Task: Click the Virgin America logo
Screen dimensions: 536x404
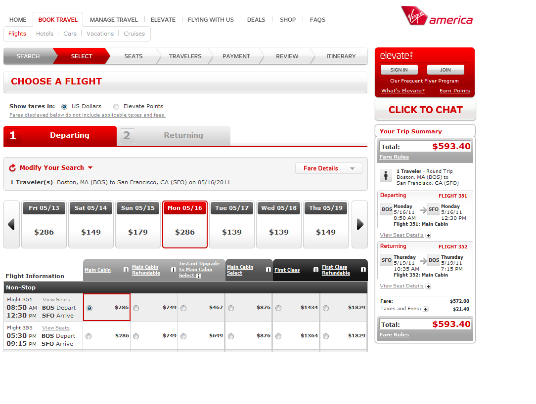Action: (x=437, y=16)
